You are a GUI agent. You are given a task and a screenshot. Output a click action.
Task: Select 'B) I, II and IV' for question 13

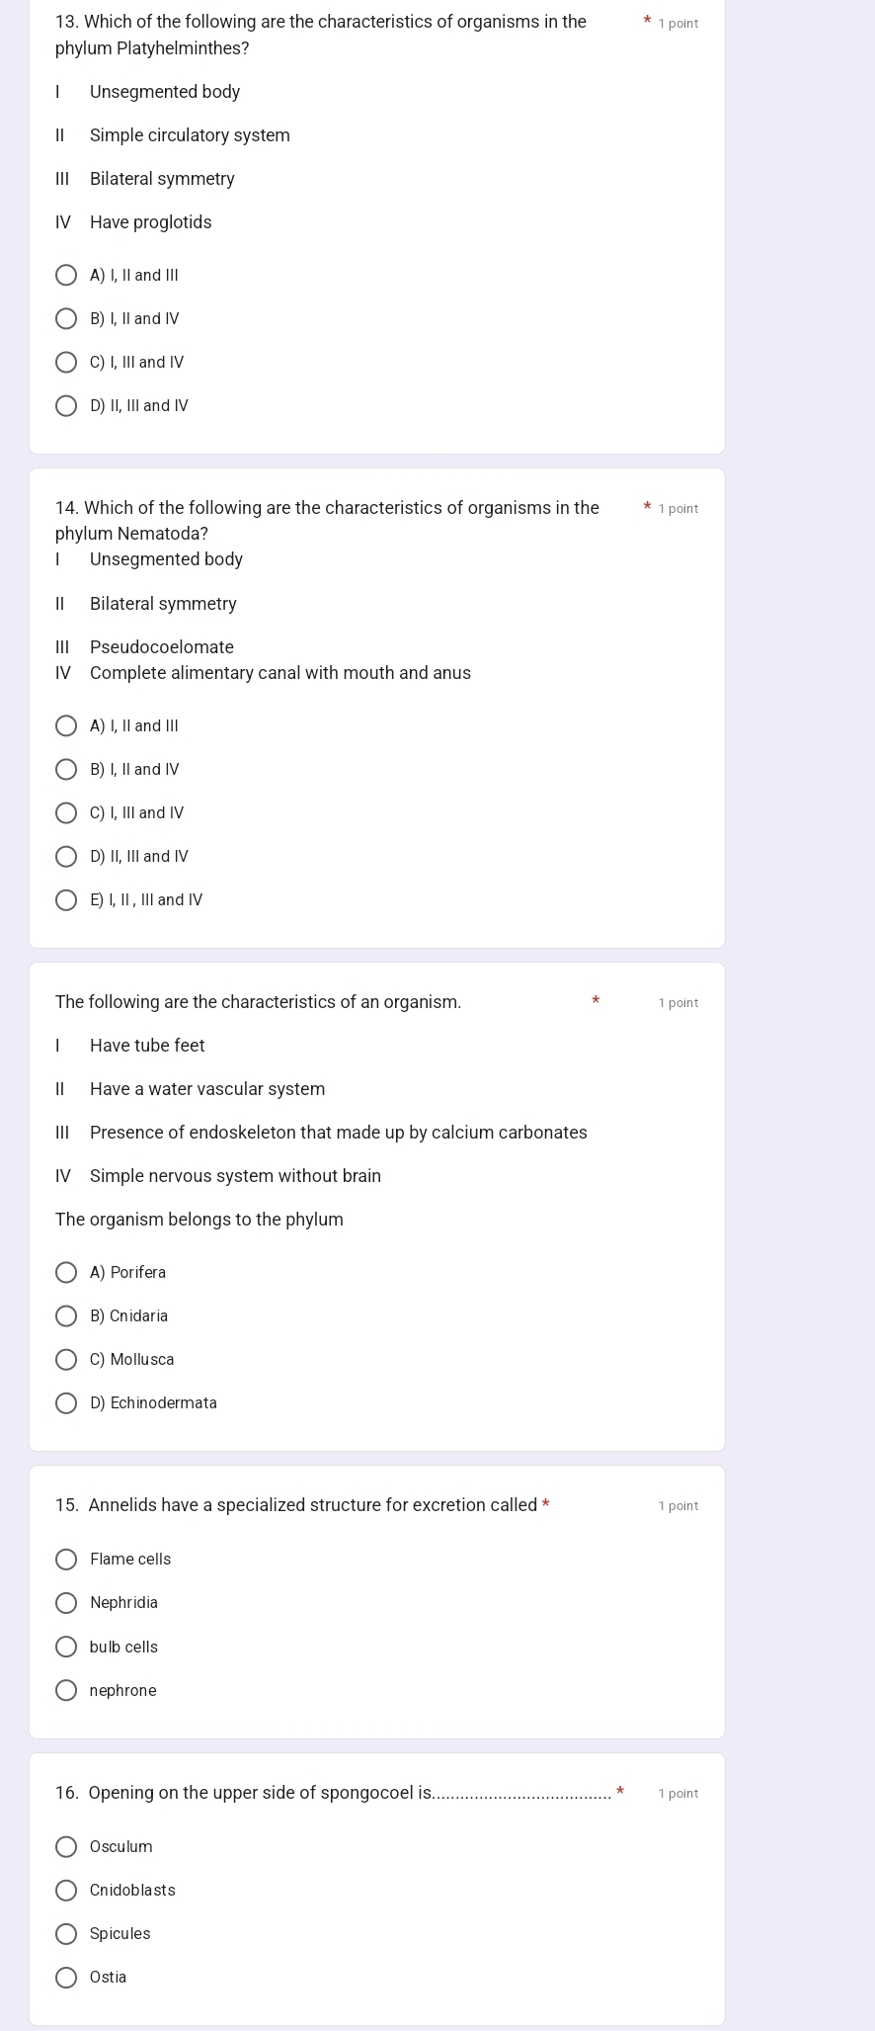coord(66,319)
